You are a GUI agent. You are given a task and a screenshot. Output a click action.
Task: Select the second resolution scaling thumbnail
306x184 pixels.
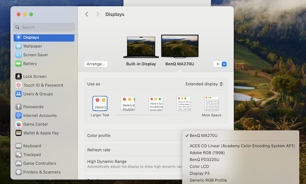128,104
